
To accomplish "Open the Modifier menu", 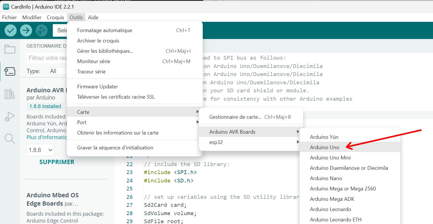I will (x=32, y=17).
